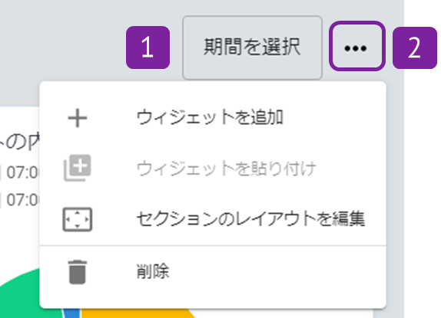Click the plus icon for adding widget
Image resolution: width=441 pixels, height=318 pixels.
pyautogui.click(x=78, y=118)
